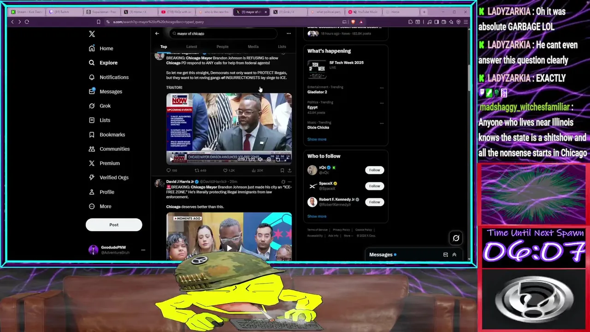Open Privacy Policy footer link
Image resolution: width=590 pixels, height=332 pixels.
coord(342,230)
